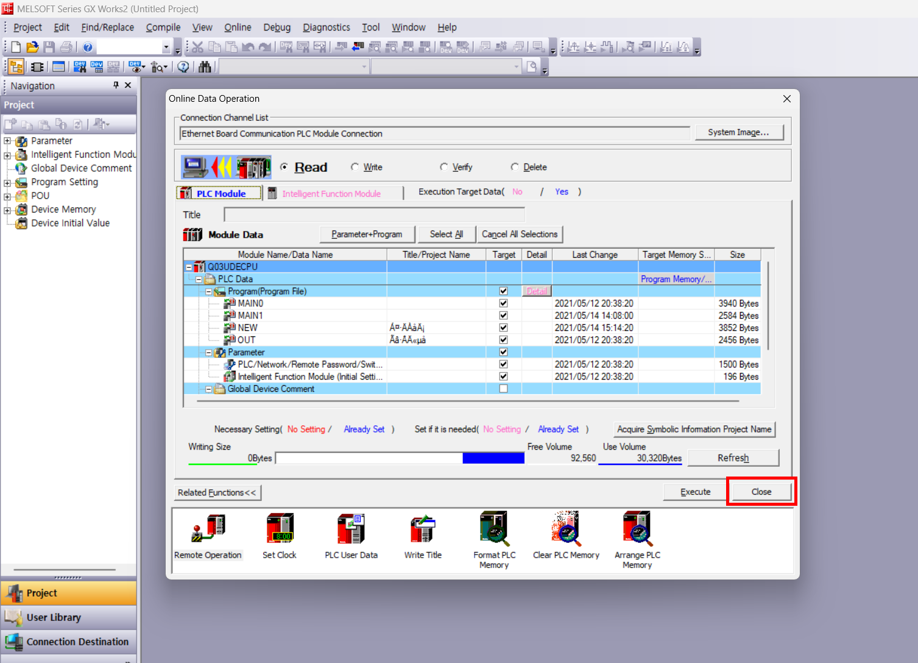The height and width of the screenshot is (663, 918).
Task: Click the Title input field
Action: [x=374, y=214]
